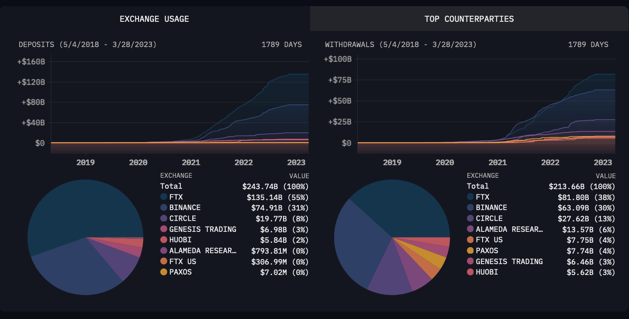The image size is (629, 319).
Task: Switch to the Exchange Usage tab
Action: point(155,19)
